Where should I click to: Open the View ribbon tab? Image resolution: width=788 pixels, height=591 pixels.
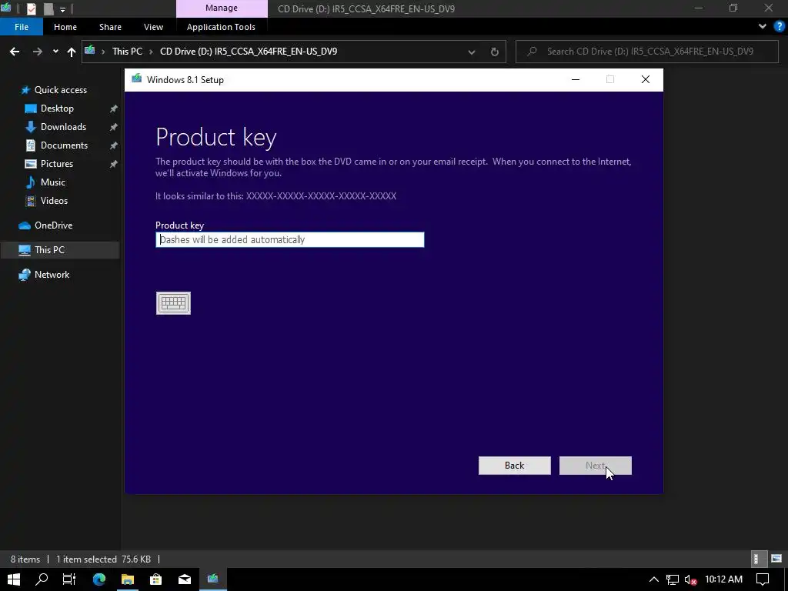pos(153,27)
